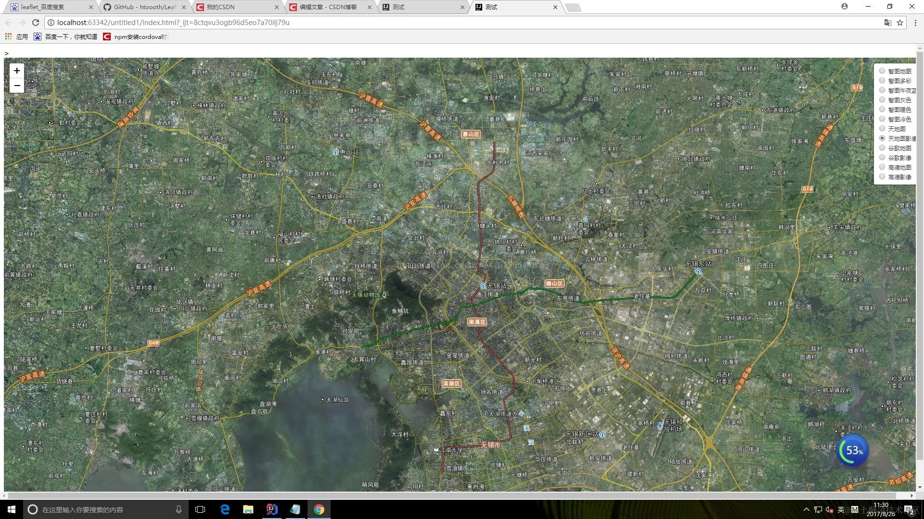The image size is (924, 519).
Task: Select the 智图地图 base layer radio
Action: click(882, 71)
